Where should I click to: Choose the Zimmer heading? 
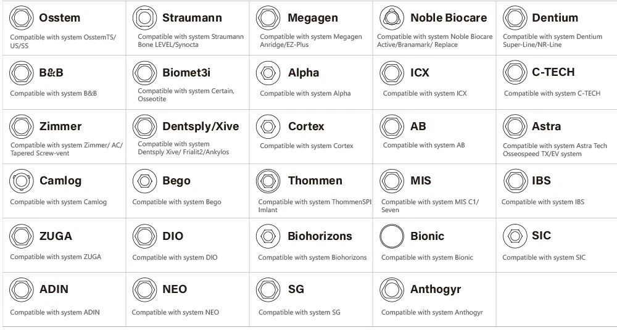(60, 126)
